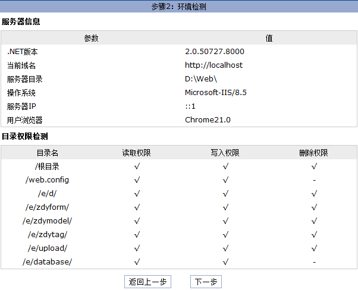Click the write permission checkmark for /e/zdymodel/
Viewport: 358px width, 290px height.
tap(225, 221)
